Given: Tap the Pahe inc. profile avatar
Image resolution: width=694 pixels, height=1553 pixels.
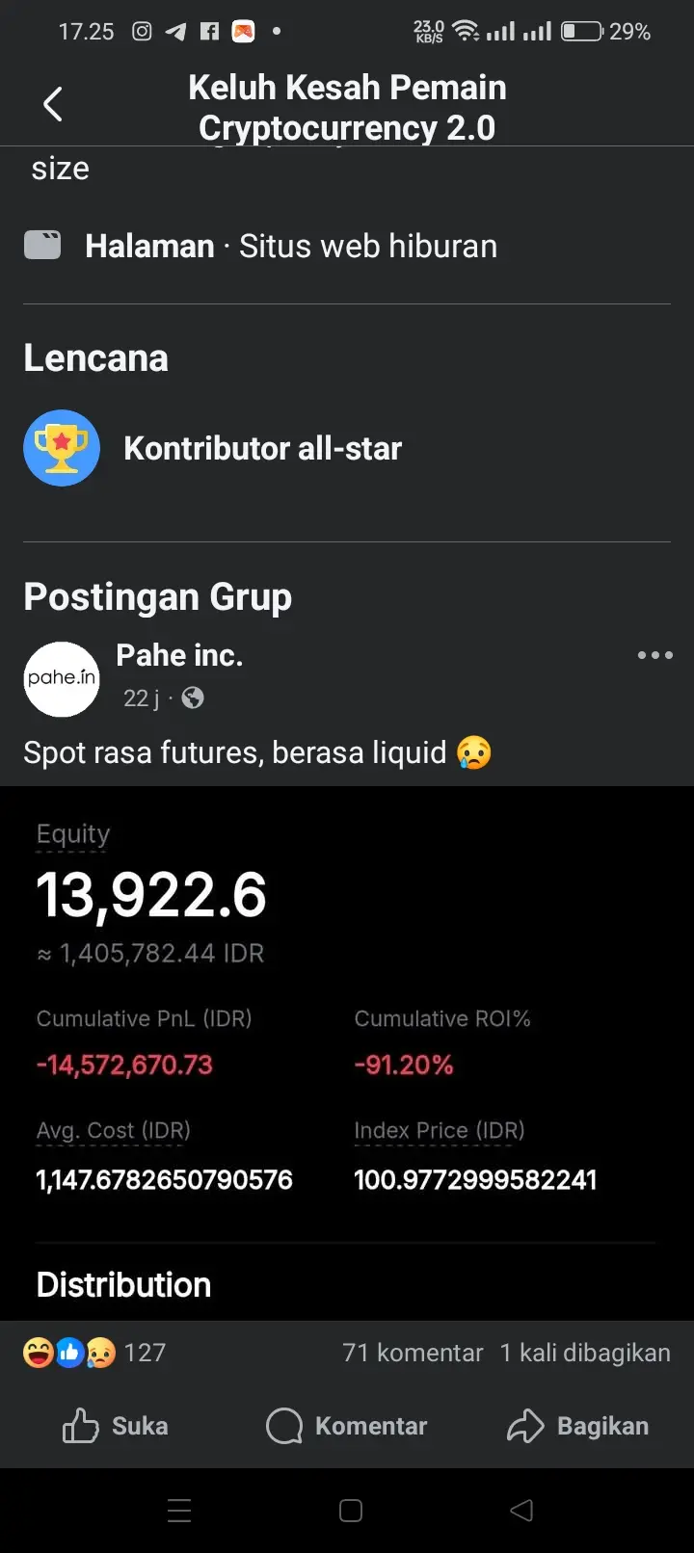Looking at the screenshot, I should pyautogui.click(x=62, y=679).
